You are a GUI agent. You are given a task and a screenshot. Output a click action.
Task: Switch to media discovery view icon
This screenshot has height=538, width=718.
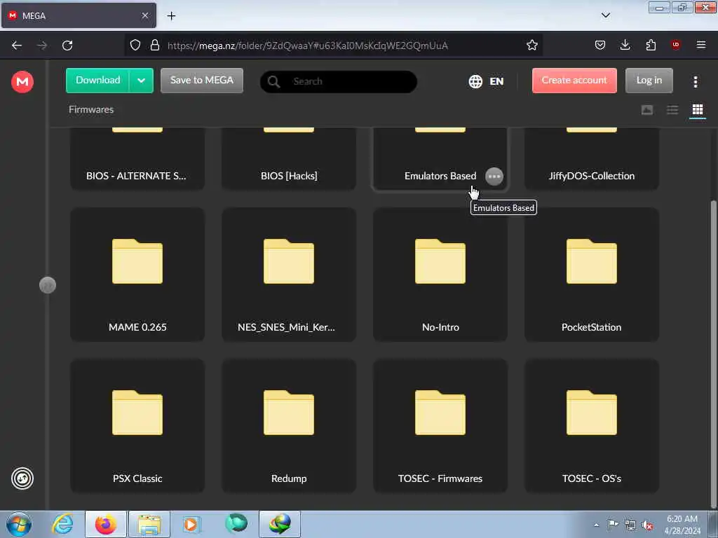pyautogui.click(x=647, y=110)
